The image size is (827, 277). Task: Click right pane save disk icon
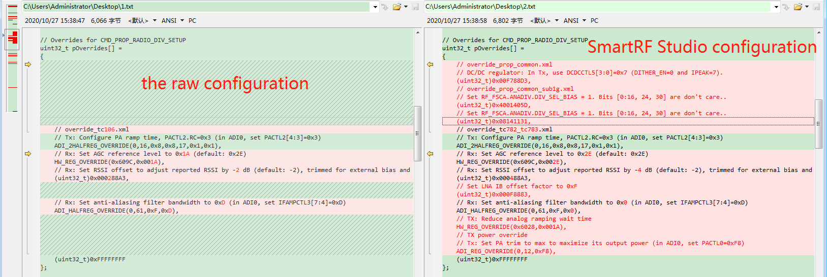(x=816, y=7)
